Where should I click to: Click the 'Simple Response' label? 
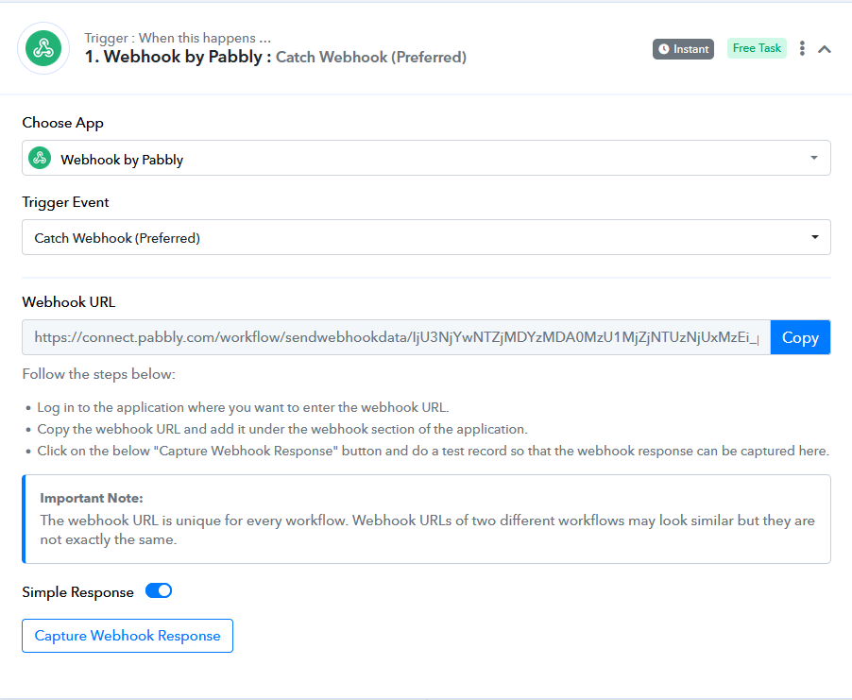tap(77, 592)
